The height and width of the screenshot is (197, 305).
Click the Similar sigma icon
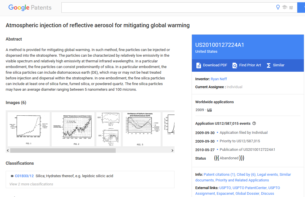(x=268, y=65)
